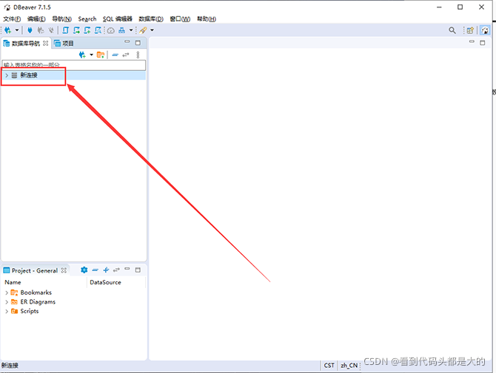
Task: Click the DataSource column header
Action: [x=105, y=282]
